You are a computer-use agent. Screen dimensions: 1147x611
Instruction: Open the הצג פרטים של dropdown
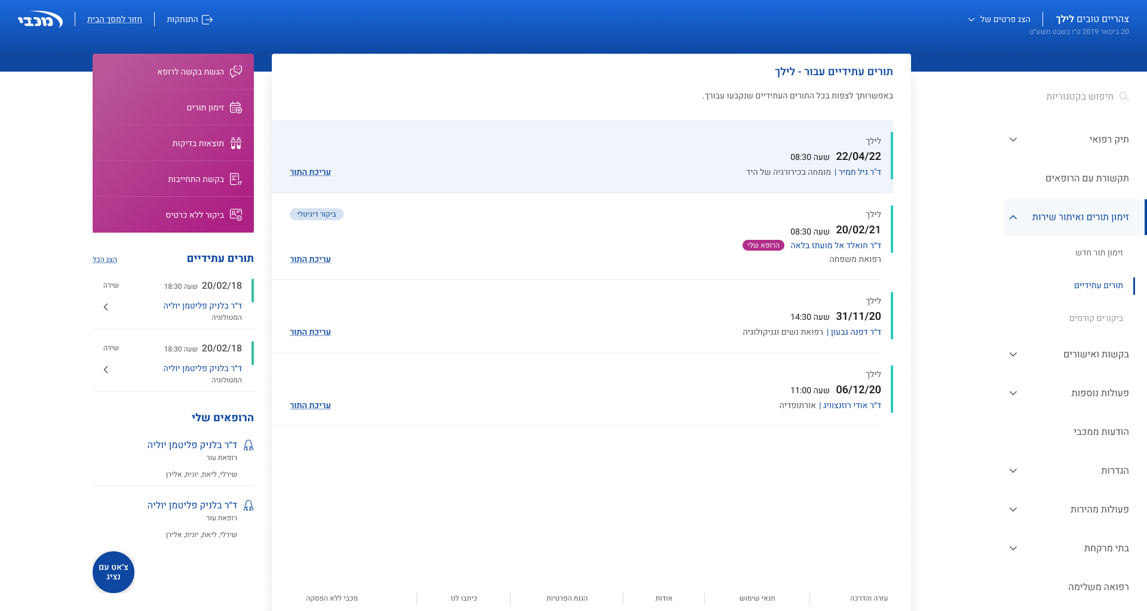999,19
